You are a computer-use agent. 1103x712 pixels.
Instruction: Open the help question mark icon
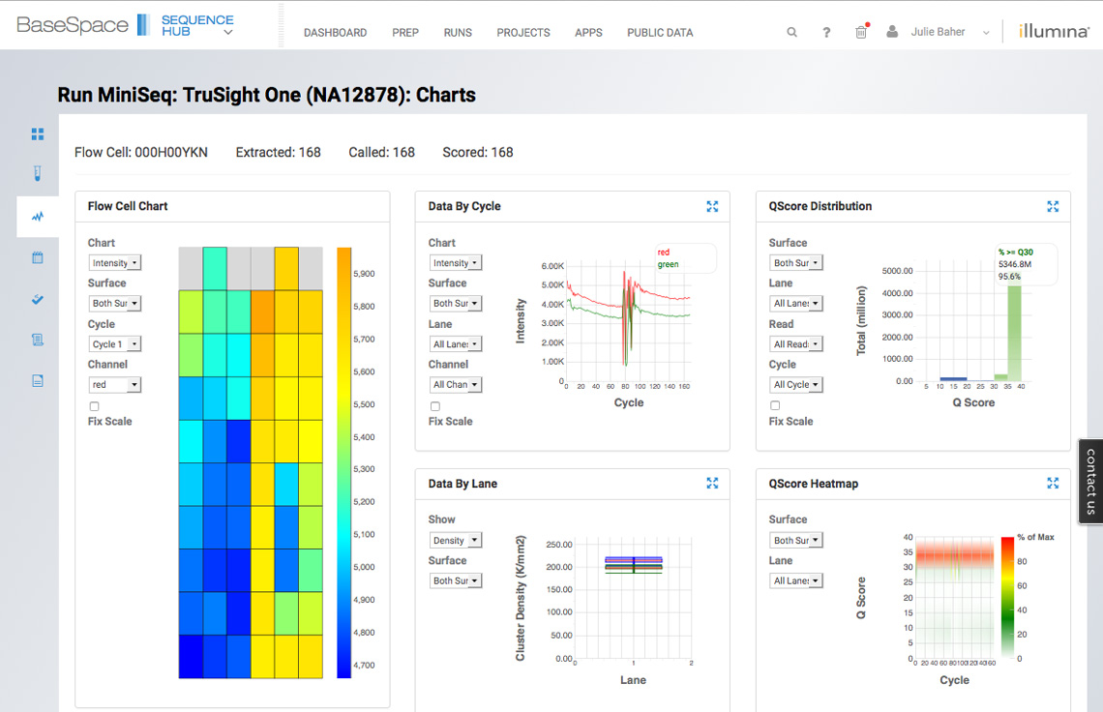(x=826, y=32)
